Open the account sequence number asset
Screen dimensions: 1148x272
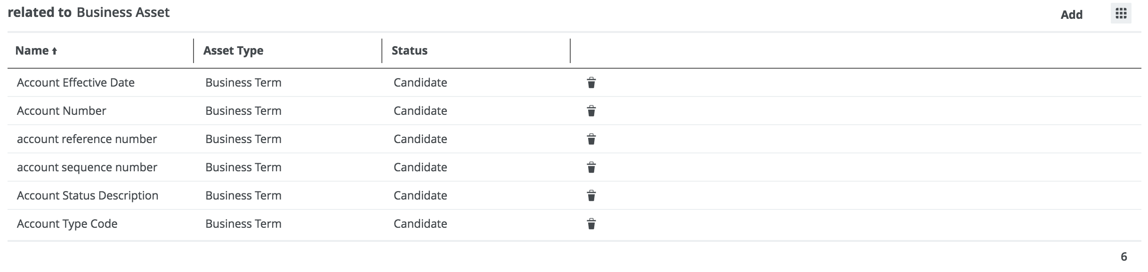pyautogui.click(x=87, y=167)
